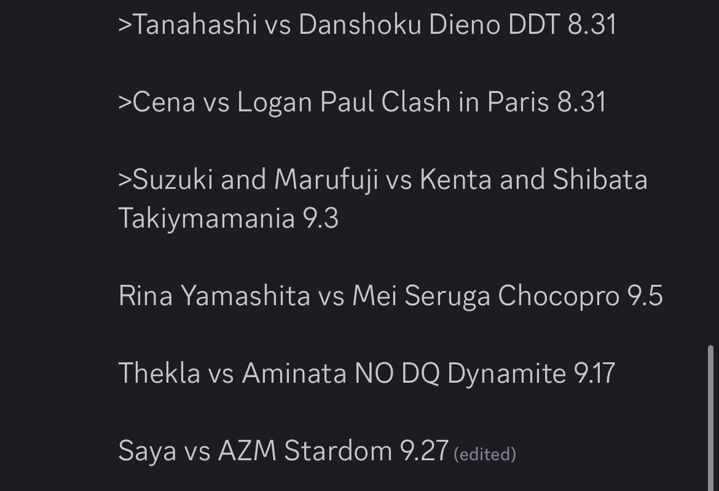
Task: Click the Stardom 9.27 text
Action: 366,451
